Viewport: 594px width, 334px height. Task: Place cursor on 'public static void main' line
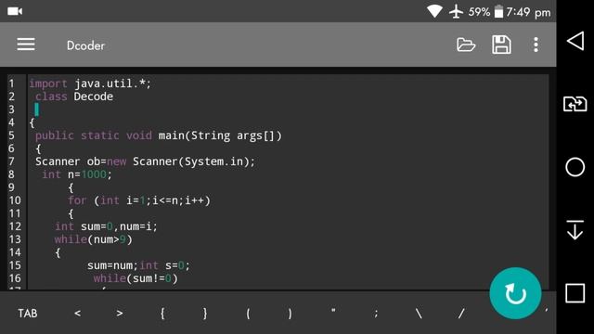click(x=159, y=135)
